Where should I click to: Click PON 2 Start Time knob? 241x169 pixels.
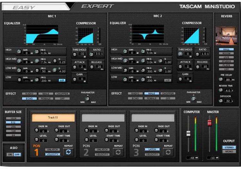tap(106, 140)
